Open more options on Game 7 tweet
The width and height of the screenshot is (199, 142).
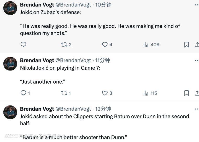tap(197, 60)
